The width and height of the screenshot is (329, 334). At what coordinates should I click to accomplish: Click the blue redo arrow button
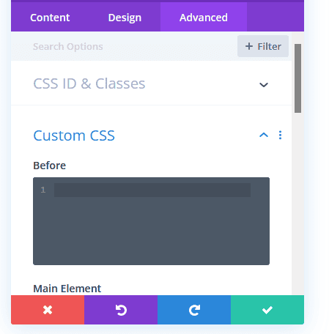194,310
